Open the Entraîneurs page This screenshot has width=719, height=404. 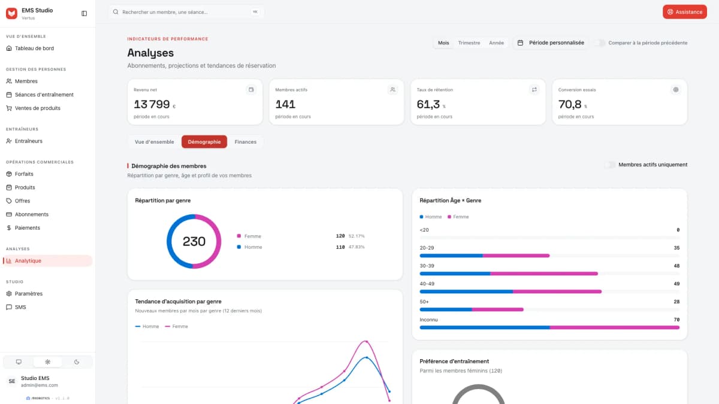(x=47, y=141)
